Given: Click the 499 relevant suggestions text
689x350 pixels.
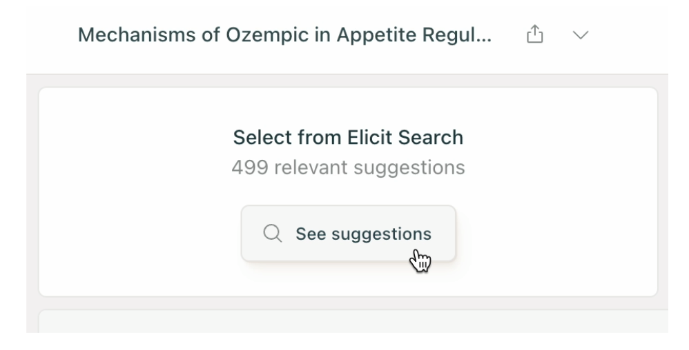Looking at the screenshot, I should (348, 167).
